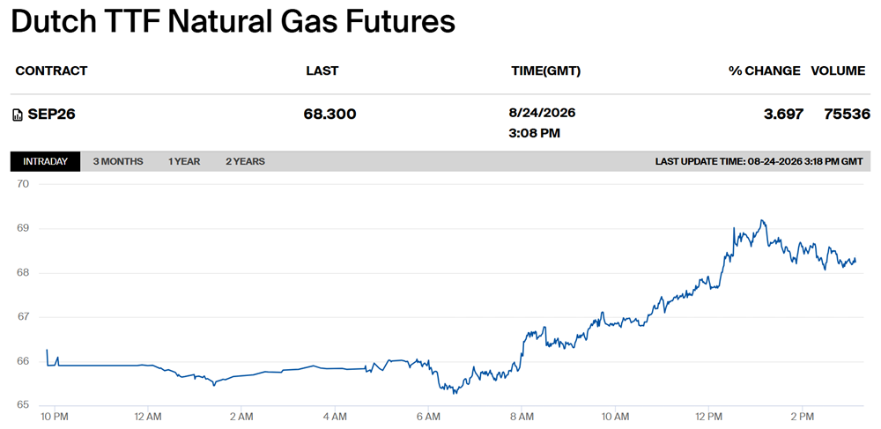Image resolution: width=881 pixels, height=429 pixels.
Task: Click the 12 PM label on time axis
Action: click(x=708, y=418)
